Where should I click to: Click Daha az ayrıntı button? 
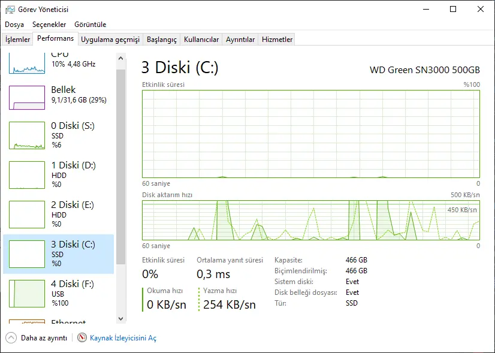(37, 338)
